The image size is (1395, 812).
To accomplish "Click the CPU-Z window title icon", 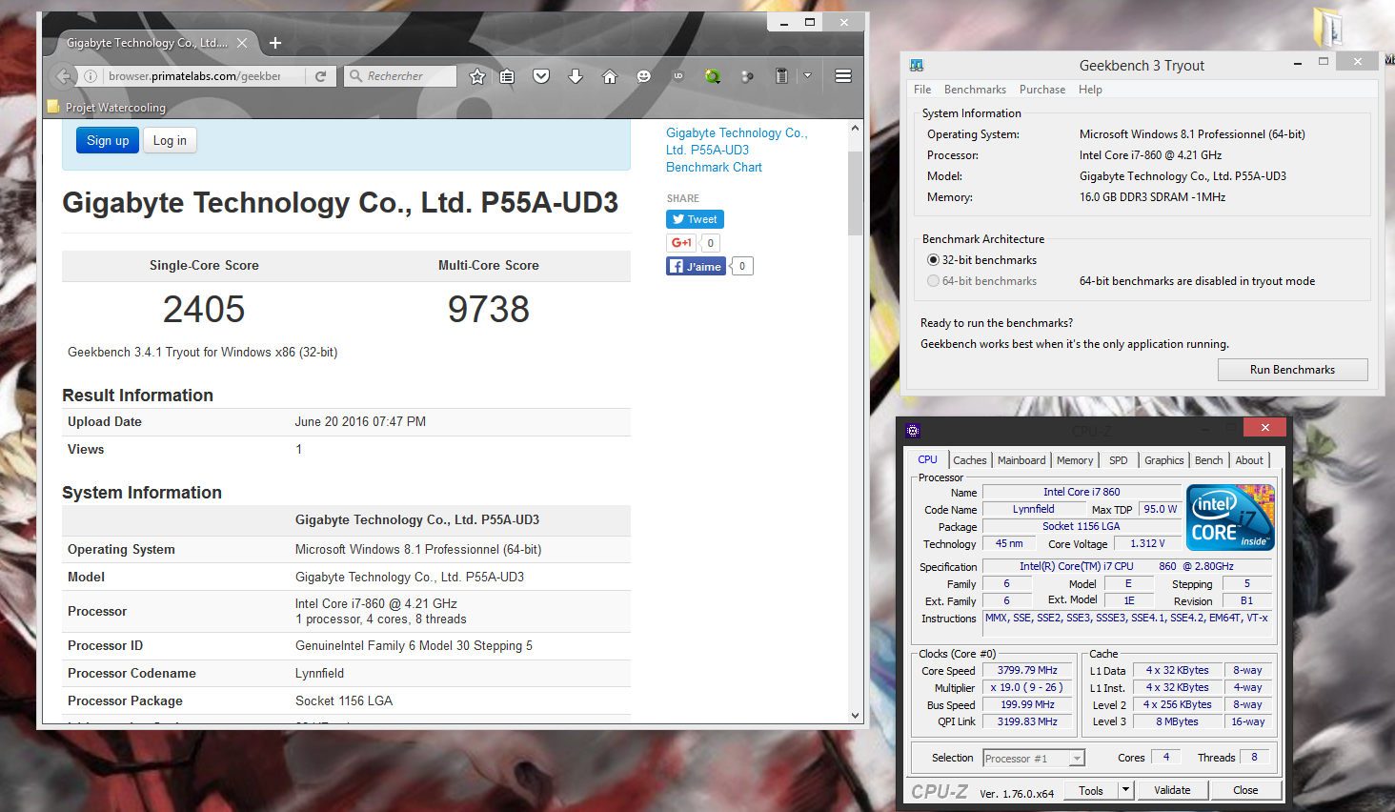I will 913,430.
